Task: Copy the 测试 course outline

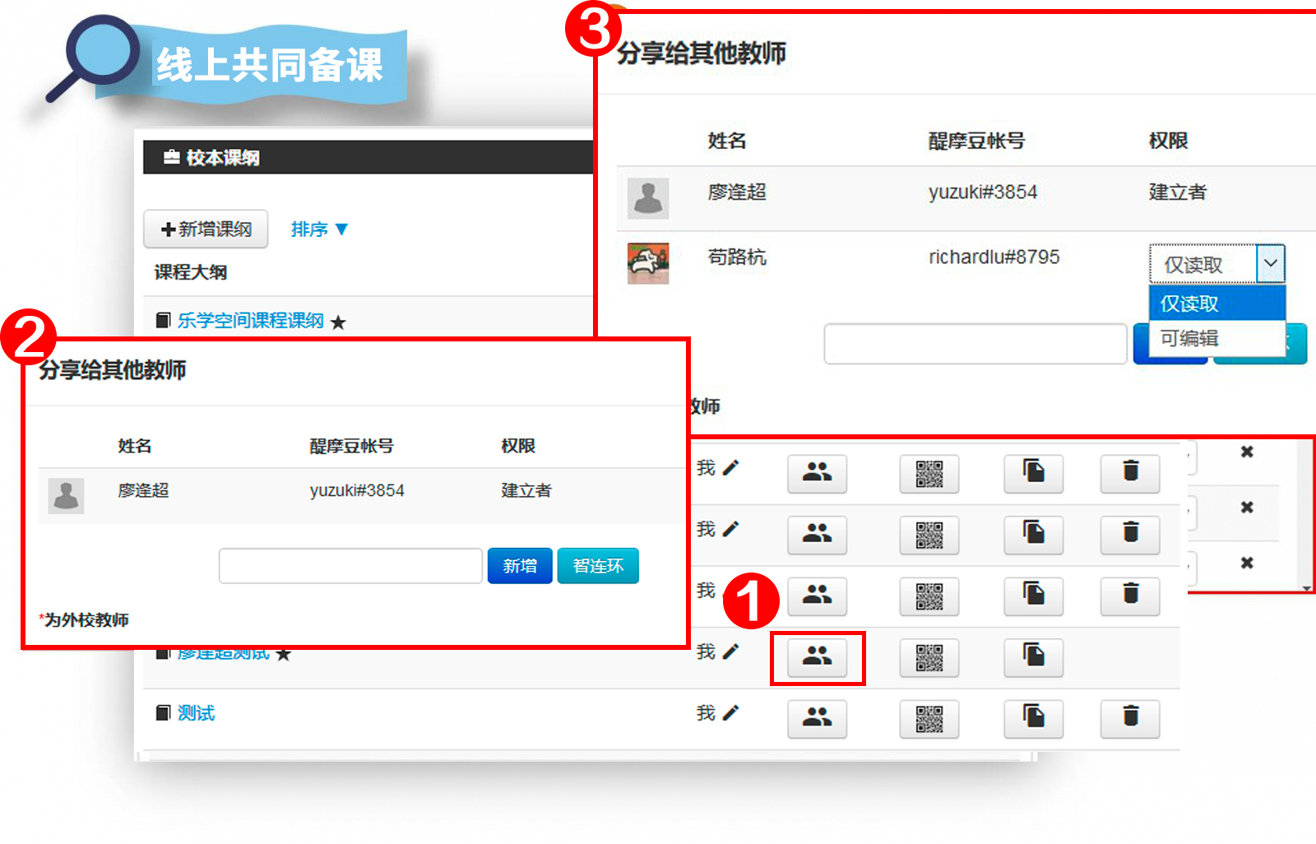Action: click(1033, 718)
